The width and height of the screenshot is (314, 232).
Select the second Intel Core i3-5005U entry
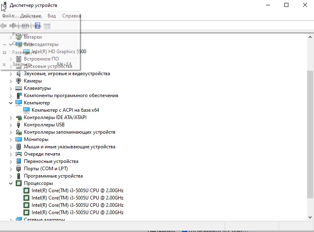pos(78,198)
